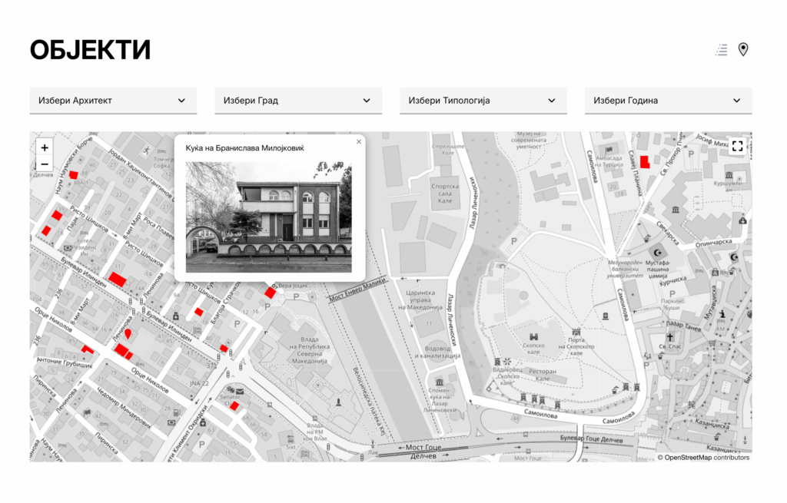Click the red pin-shaped marker on Ленинова
The image size is (787, 503).
(x=128, y=333)
